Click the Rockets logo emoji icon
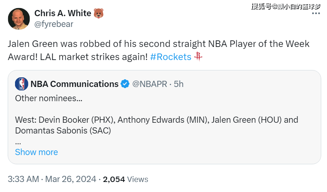The image size is (327, 192). [x=198, y=57]
